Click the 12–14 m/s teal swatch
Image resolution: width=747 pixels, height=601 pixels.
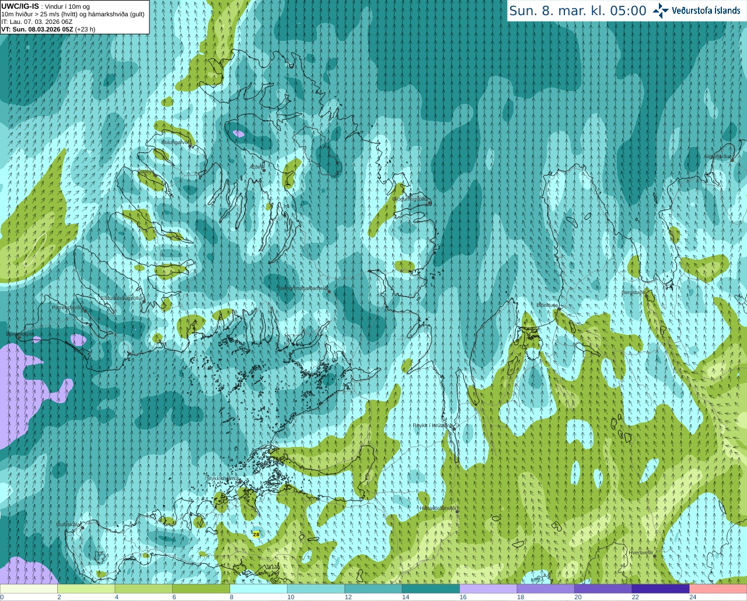pyautogui.click(x=373, y=589)
